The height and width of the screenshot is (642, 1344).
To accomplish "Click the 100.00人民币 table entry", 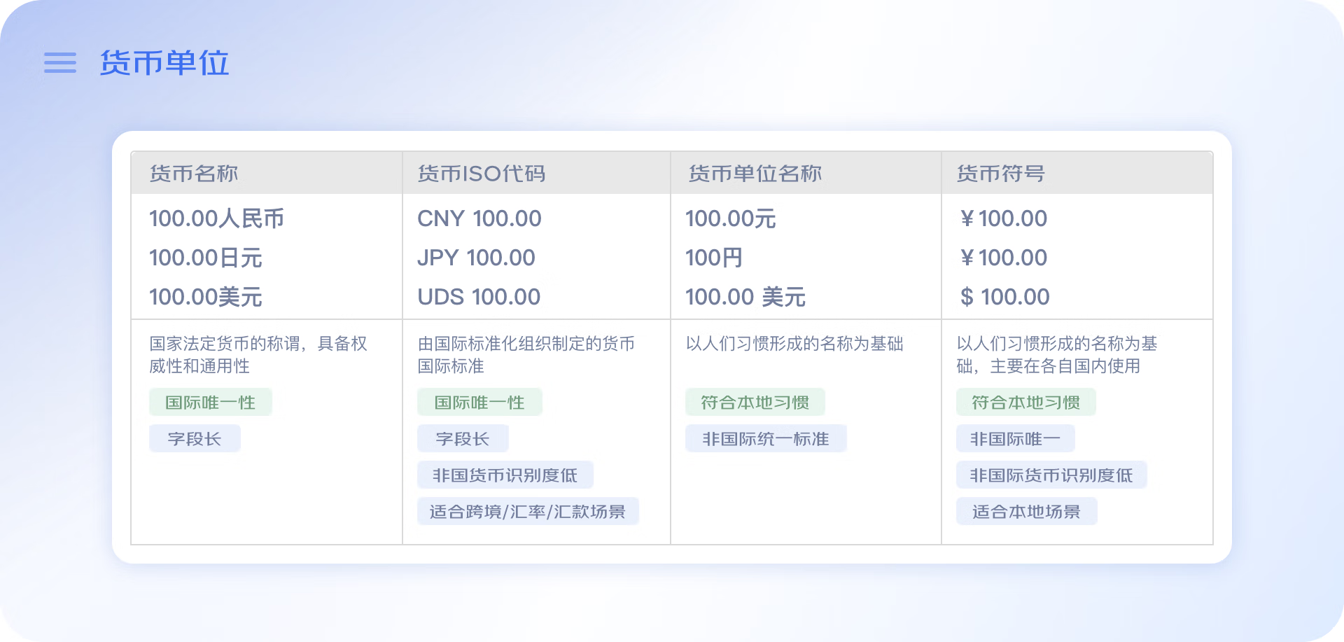I will [x=218, y=218].
